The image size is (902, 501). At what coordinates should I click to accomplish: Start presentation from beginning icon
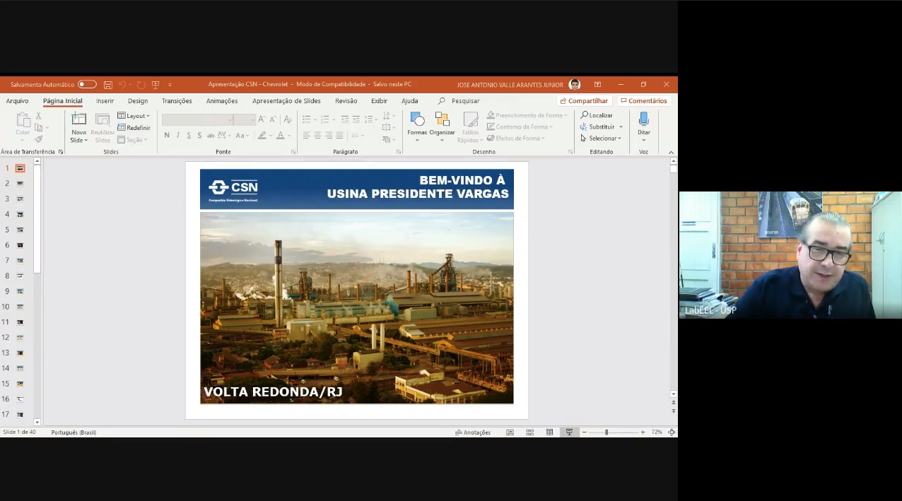[x=156, y=85]
